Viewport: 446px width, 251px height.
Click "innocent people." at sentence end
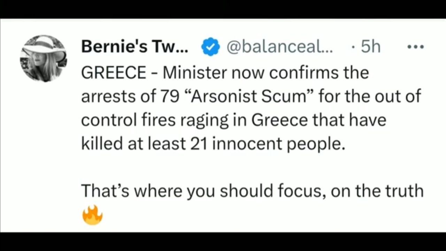pyautogui.click(x=278, y=144)
